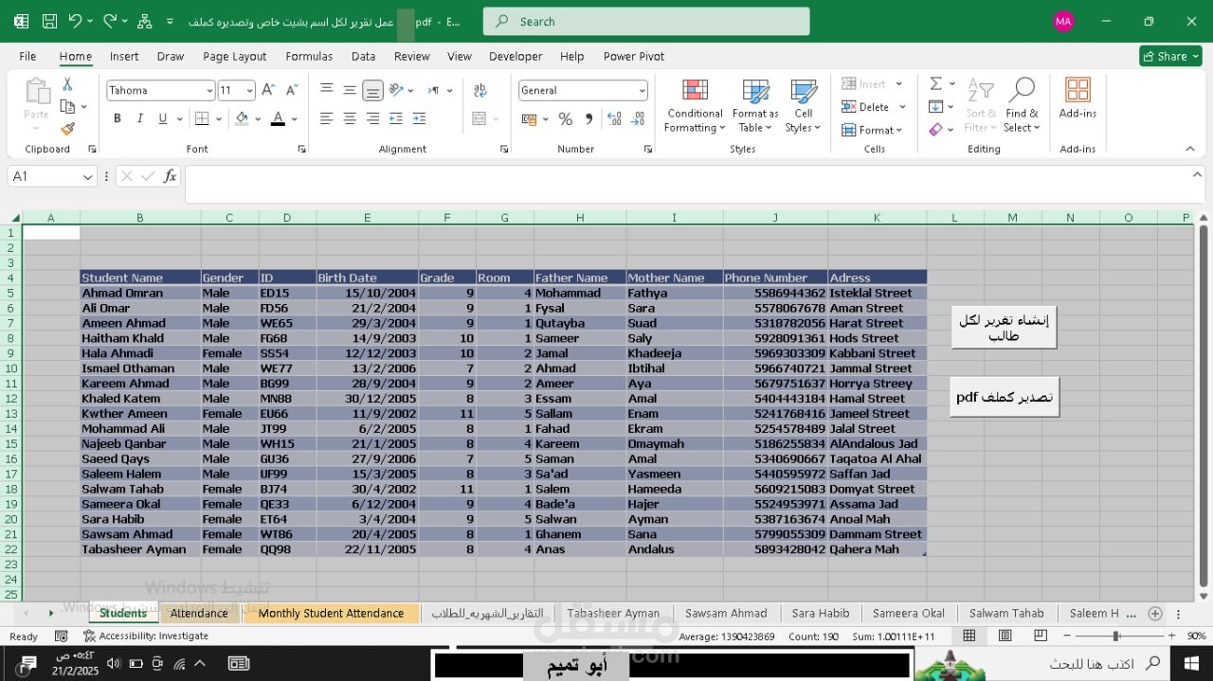
Task: Click the Fill Color paint bucket
Action: tap(242, 118)
